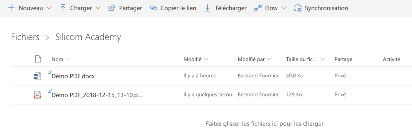Click the upload arrow icon for Charger

(63, 8)
